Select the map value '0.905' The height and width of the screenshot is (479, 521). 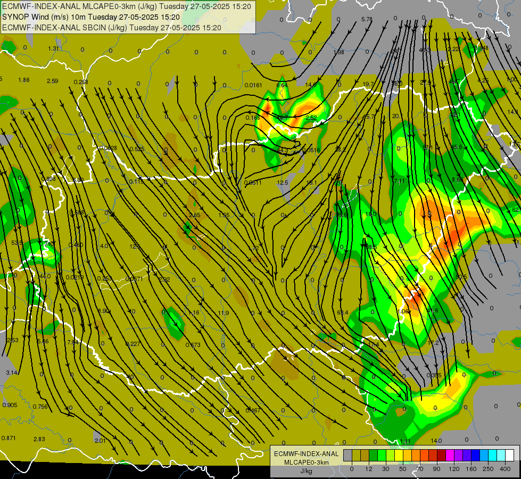pyautogui.click(x=10, y=405)
